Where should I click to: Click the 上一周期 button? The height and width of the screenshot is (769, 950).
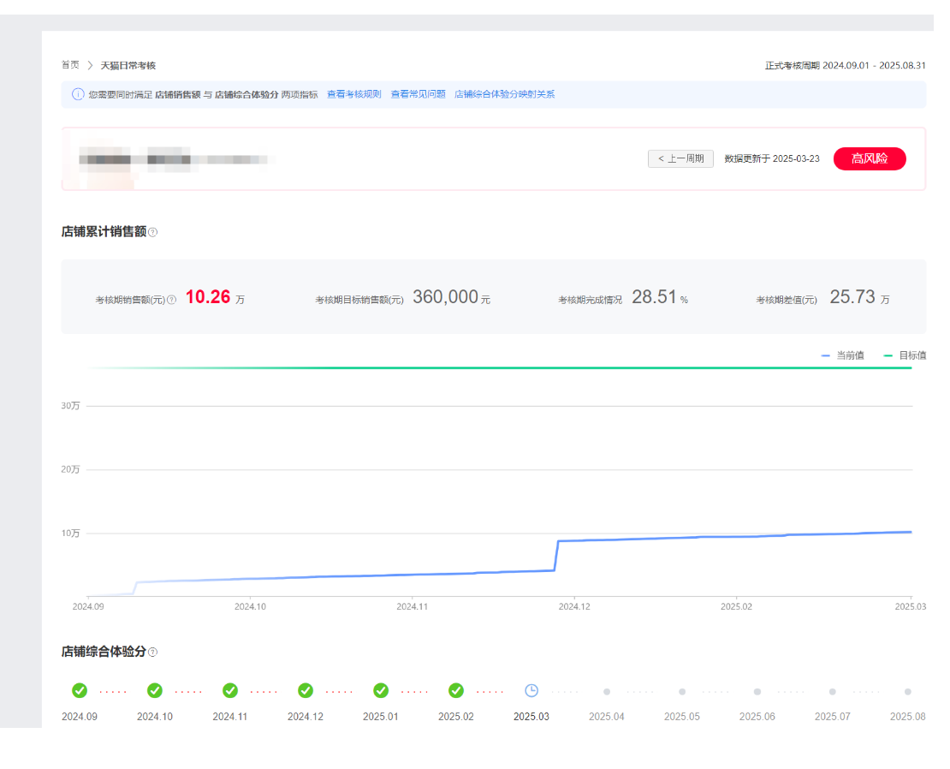click(x=680, y=158)
